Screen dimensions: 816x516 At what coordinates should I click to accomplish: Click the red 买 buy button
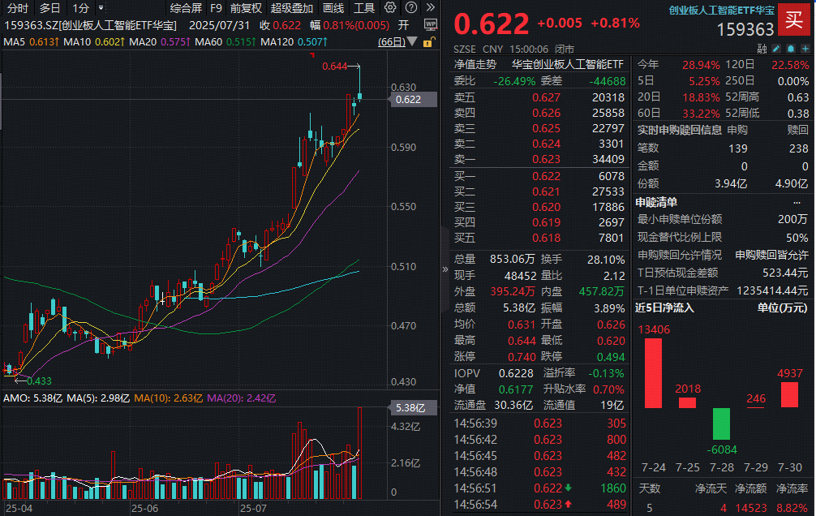[794, 19]
